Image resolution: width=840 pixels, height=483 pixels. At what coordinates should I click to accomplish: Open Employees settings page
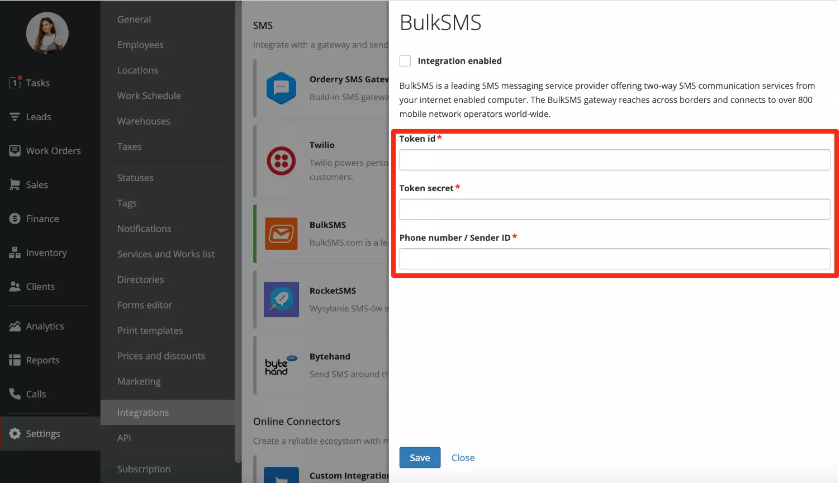pyautogui.click(x=140, y=45)
